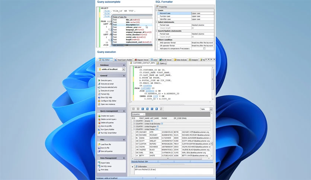Click the COUNTRY grouping column chip
Screen dimensions: 311x180
click(138, 115)
